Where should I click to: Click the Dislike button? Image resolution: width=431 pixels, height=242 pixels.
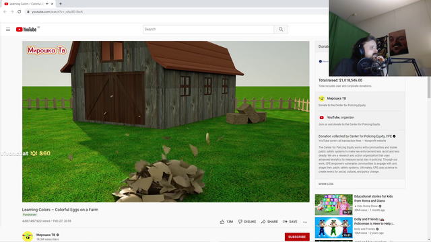click(x=247, y=222)
